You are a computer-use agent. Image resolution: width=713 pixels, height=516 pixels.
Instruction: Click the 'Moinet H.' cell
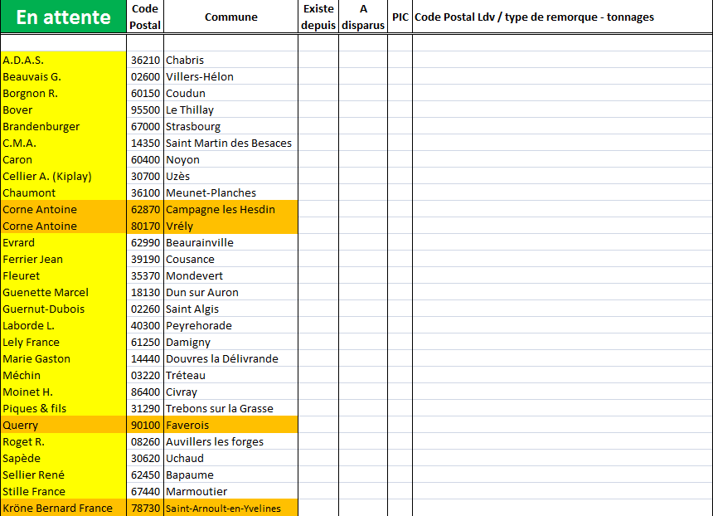(63, 392)
